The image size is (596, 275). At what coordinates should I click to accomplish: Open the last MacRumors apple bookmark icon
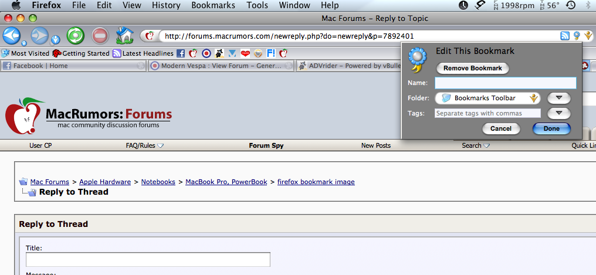283,53
